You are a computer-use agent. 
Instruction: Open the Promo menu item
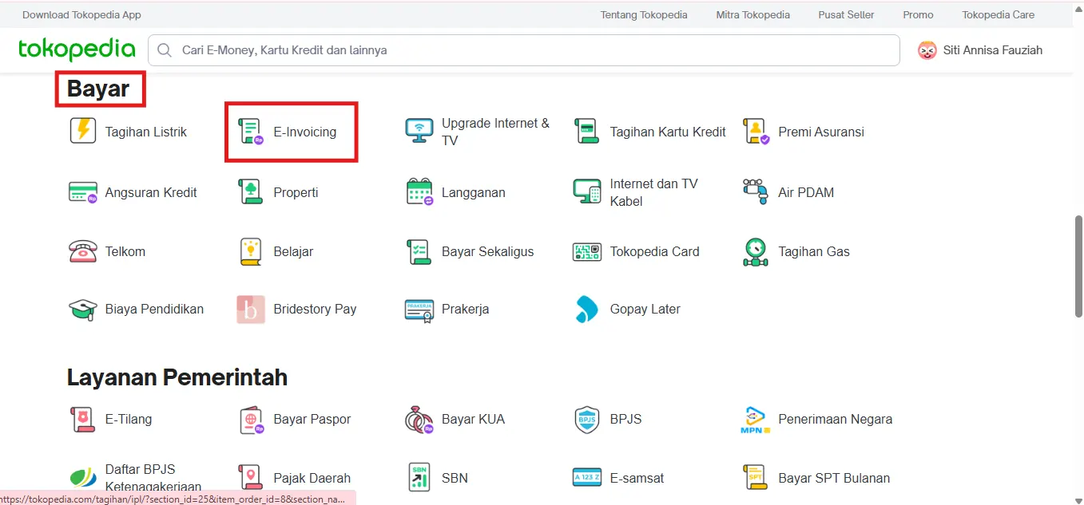point(918,14)
